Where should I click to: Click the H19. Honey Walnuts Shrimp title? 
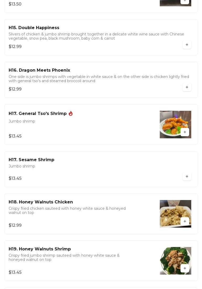pos(40,249)
